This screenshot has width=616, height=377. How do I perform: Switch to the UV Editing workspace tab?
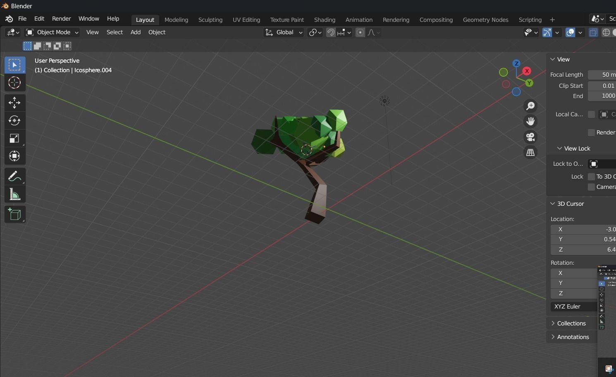(246, 20)
